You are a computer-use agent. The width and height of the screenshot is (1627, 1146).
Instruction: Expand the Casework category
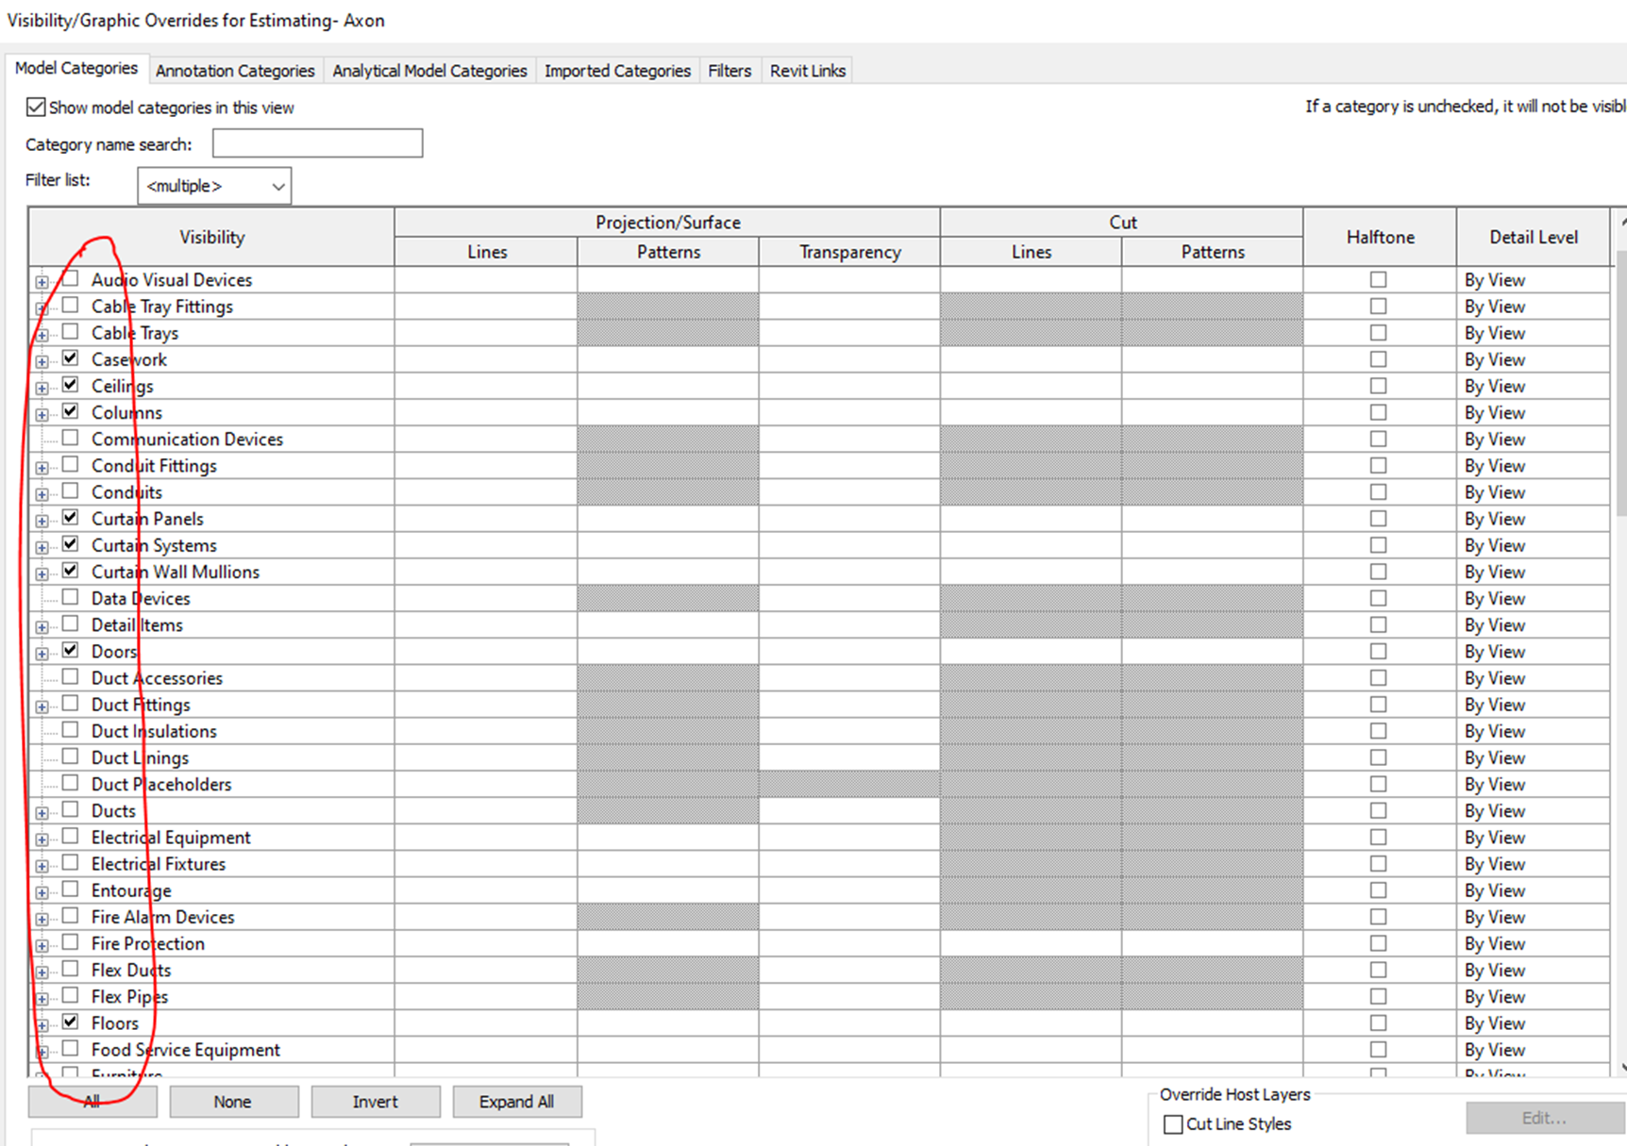(x=42, y=361)
